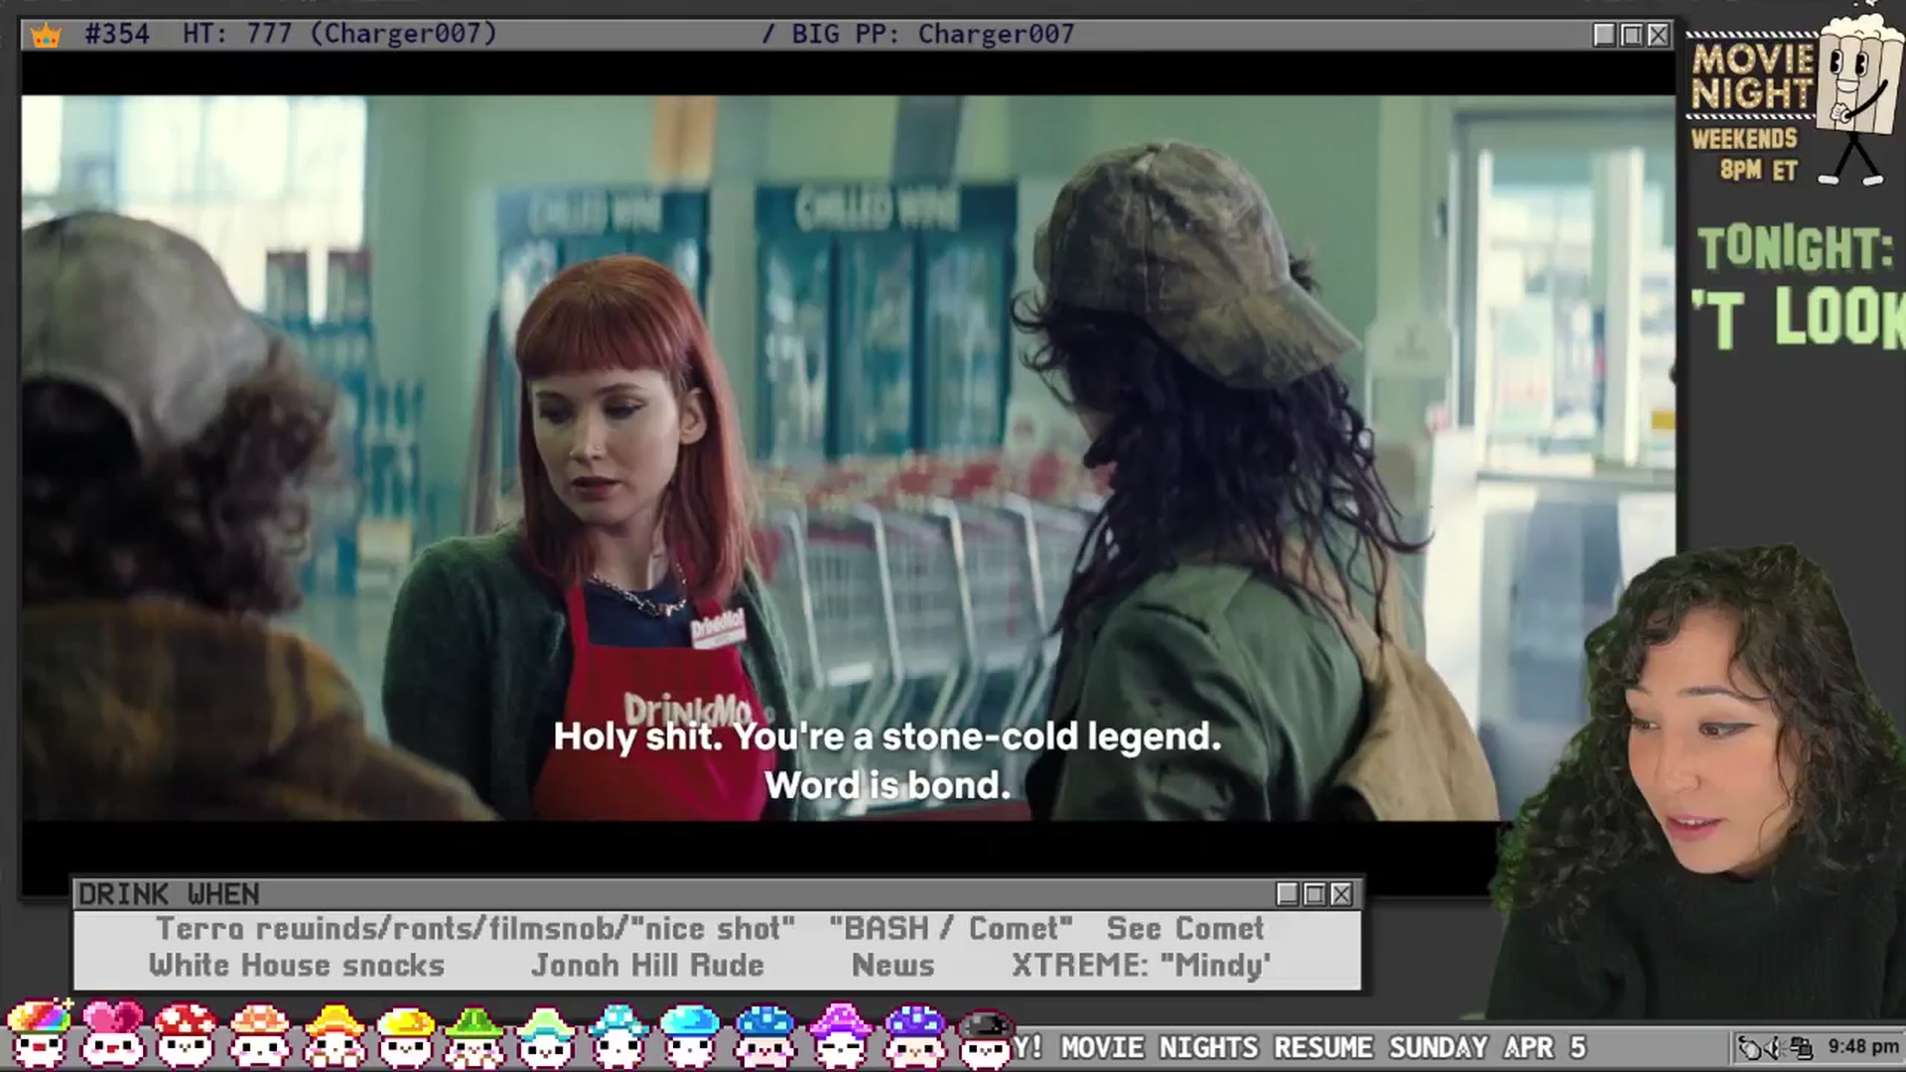This screenshot has height=1072, width=1906.
Task: Maximize the DRINK WHEN window
Action: coord(1314,894)
